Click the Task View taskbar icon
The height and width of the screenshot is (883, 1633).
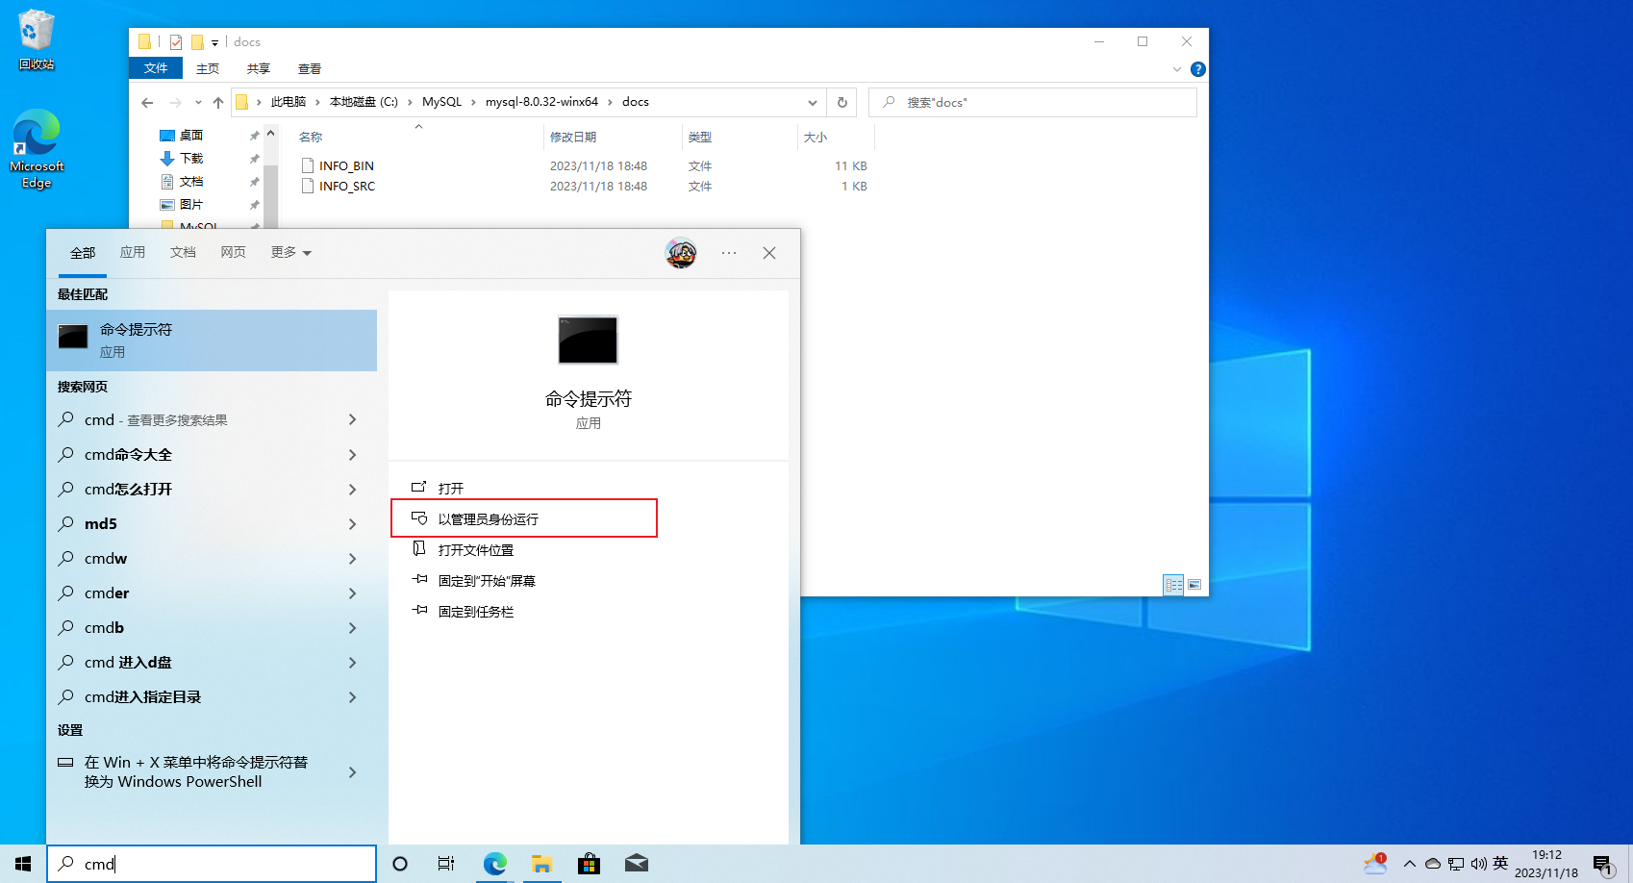[x=446, y=864]
